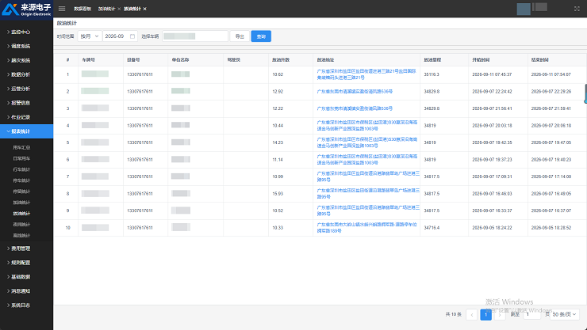
Task: Open the 按月 time range dropdown
Action: click(90, 36)
